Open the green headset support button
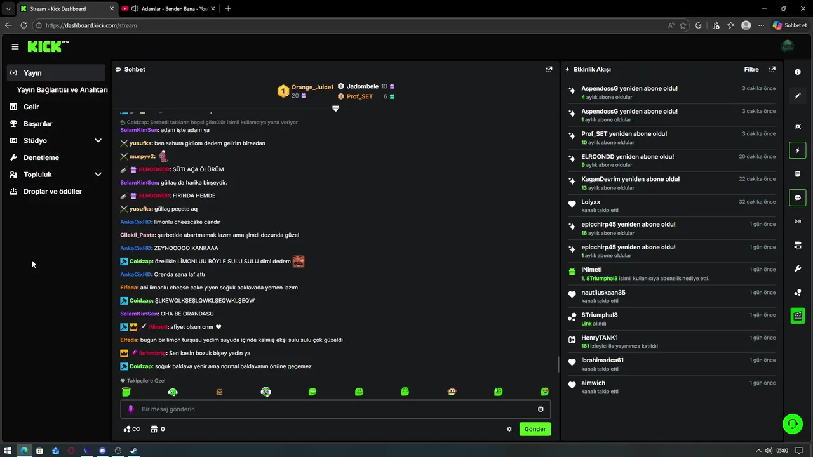 pos(793,423)
